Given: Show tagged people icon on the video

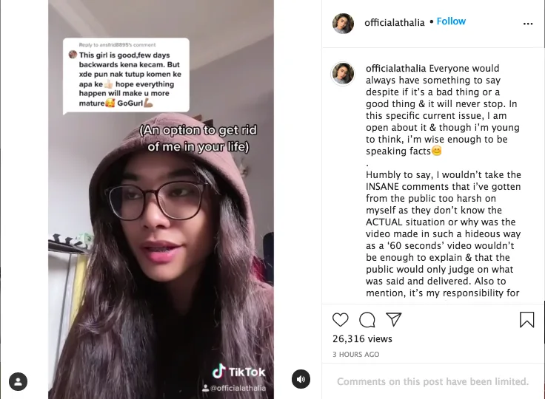Looking at the screenshot, I should [18, 382].
